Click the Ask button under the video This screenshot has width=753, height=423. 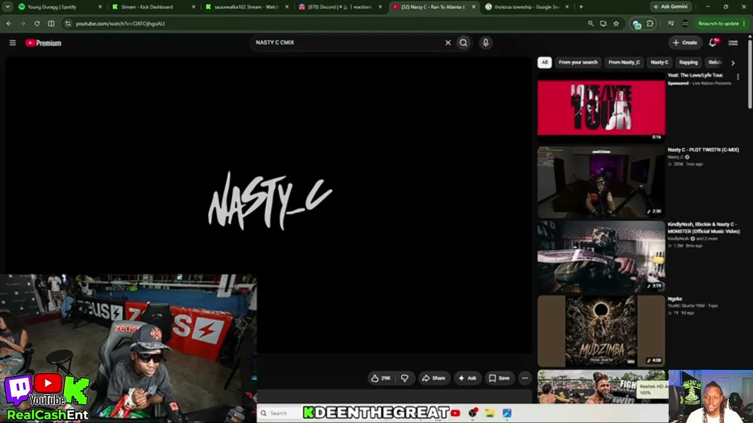[467, 378]
